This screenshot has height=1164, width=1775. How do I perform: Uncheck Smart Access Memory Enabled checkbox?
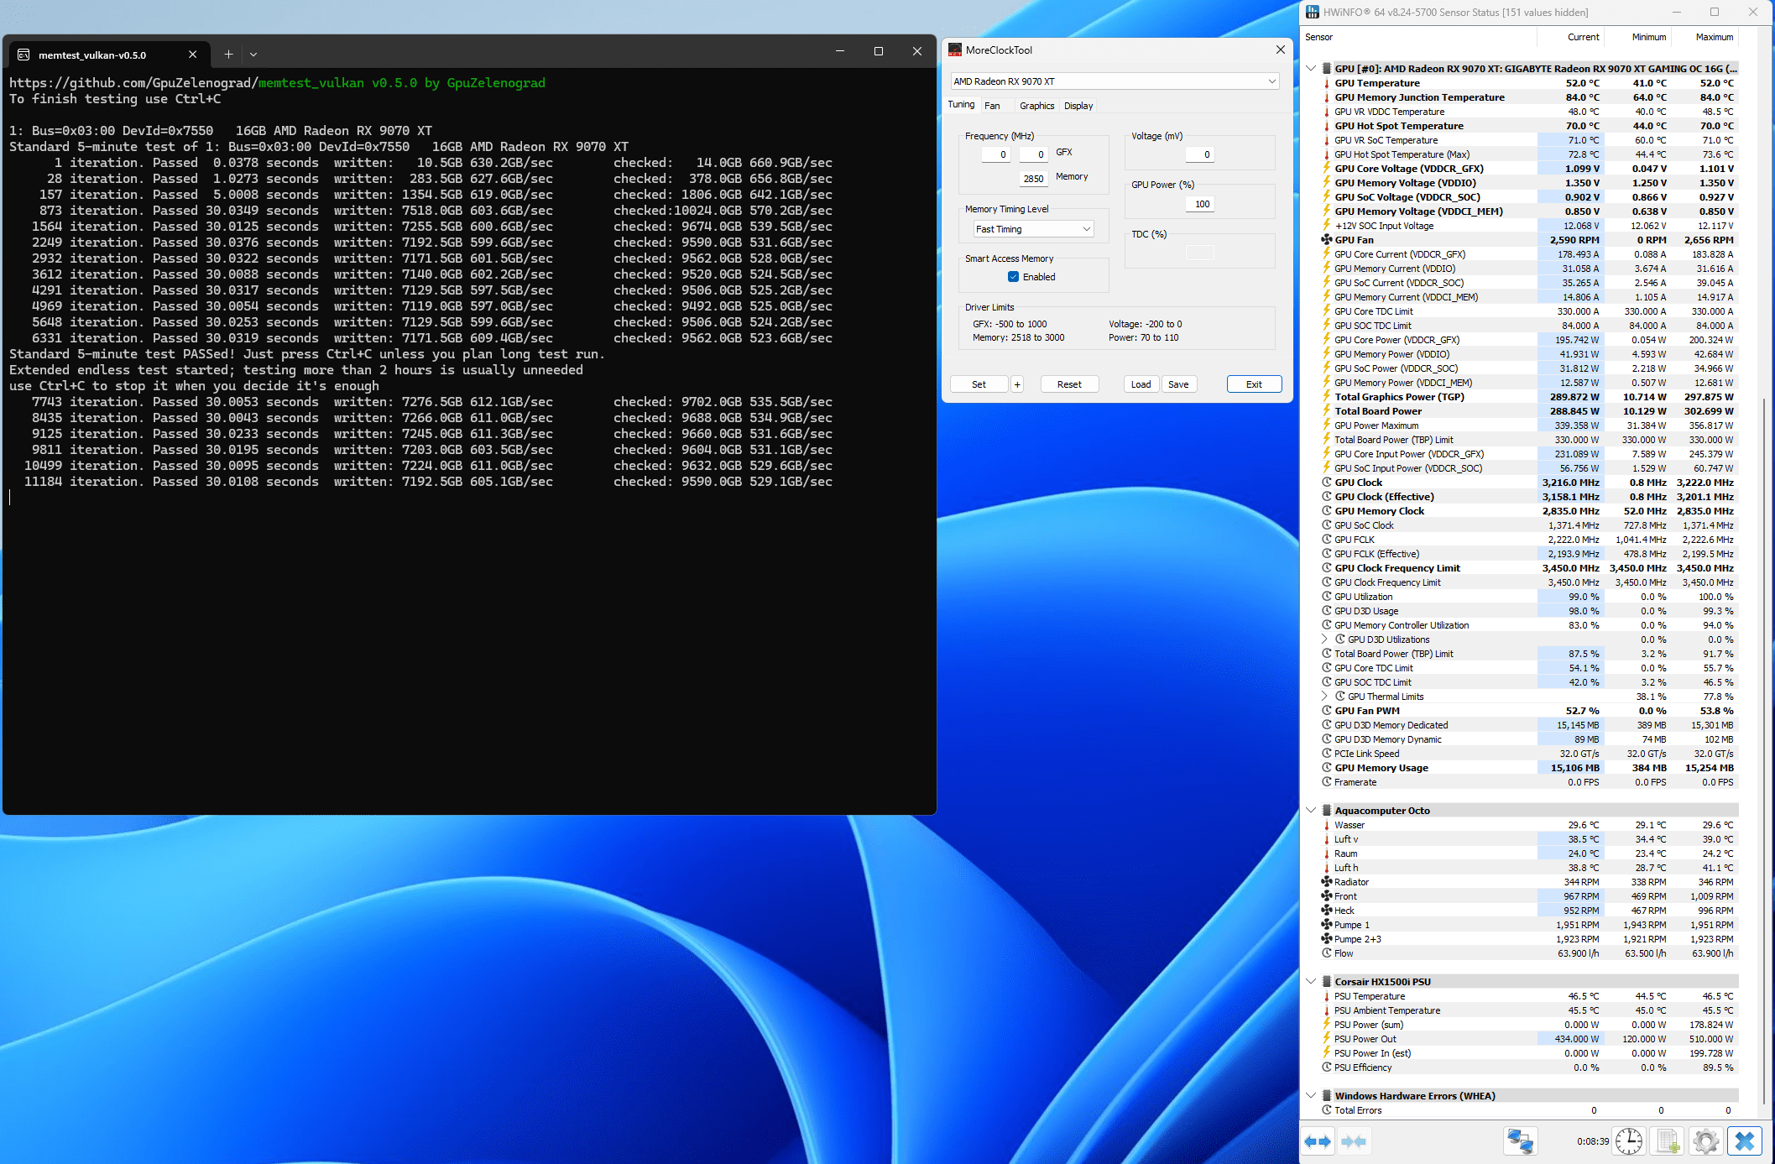point(1013,277)
